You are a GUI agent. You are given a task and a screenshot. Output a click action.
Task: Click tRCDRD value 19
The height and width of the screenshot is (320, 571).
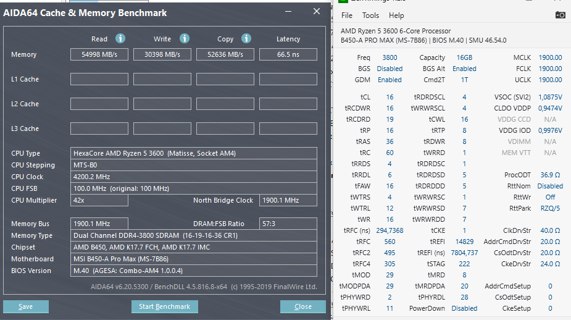390,119
